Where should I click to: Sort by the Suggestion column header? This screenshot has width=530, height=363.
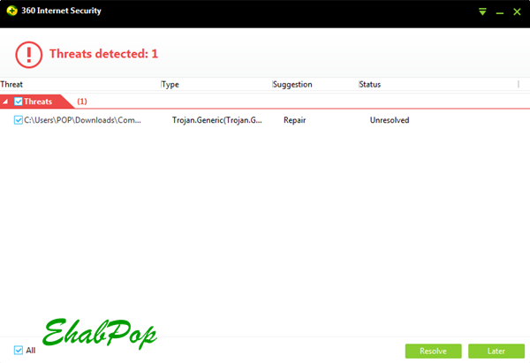click(292, 85)
